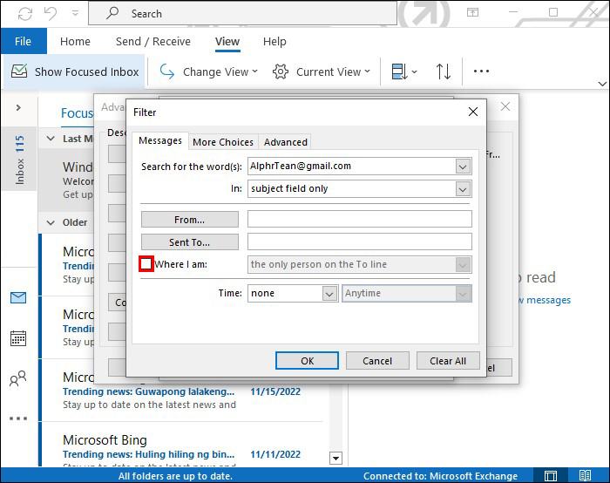610x483 pixels.
Task: Click the Send/Receive sync icon
Action: 25,14
